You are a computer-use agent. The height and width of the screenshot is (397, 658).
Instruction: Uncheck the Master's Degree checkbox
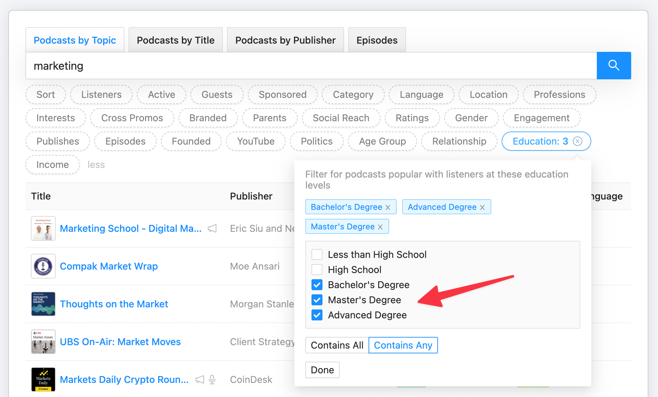[x=317, y=300]
